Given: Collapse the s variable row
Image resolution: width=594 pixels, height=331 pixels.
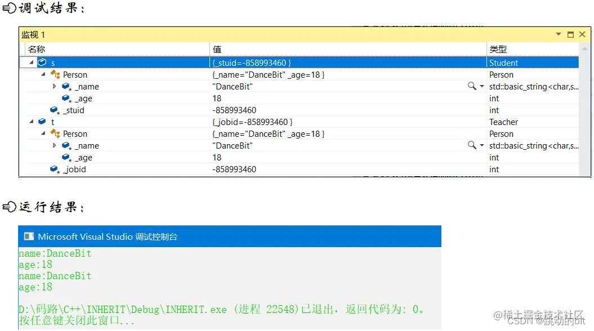Looking at the screenshot, I should coord(32,62).
